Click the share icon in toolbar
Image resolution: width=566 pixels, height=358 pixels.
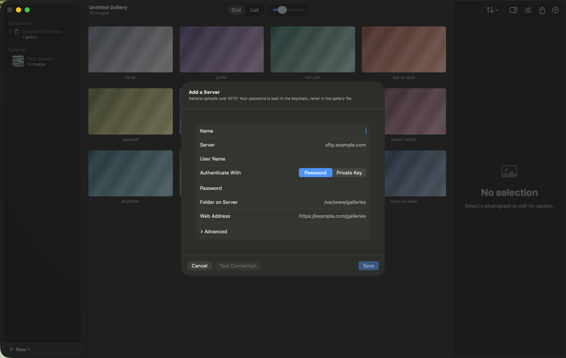(542, 10)
